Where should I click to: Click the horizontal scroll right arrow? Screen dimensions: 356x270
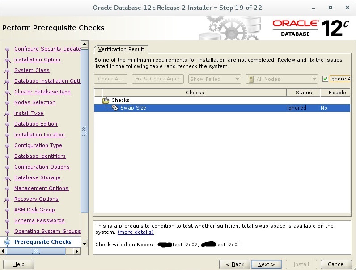click(x=77, y=251)
